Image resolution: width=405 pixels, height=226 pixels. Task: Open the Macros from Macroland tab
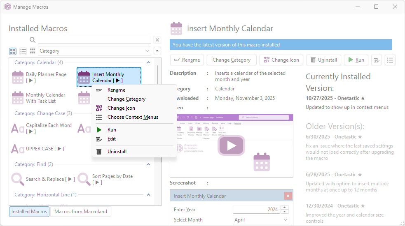tap(81, 212)
